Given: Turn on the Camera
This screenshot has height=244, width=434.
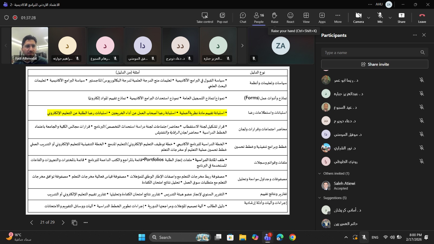Looking at the screenshot, I should tap(358, 18).
